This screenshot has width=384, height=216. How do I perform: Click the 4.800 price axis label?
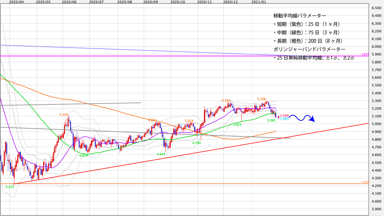click(x=377, y=140)
